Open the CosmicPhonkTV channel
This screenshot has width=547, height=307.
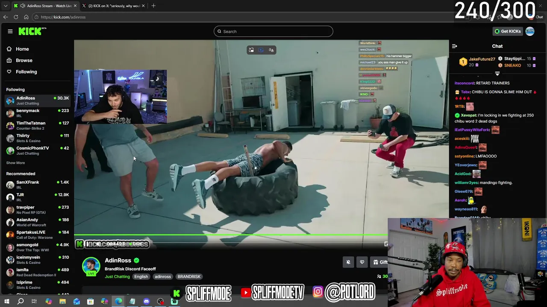(x=37, y=151)
